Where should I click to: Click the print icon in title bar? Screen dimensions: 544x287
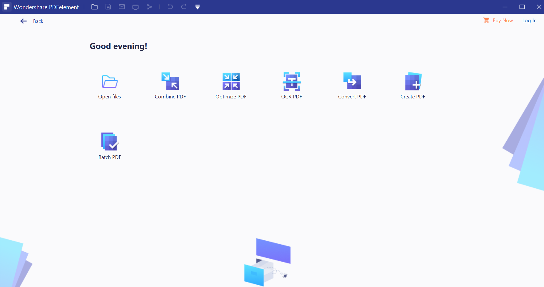[x=136, y=7]
